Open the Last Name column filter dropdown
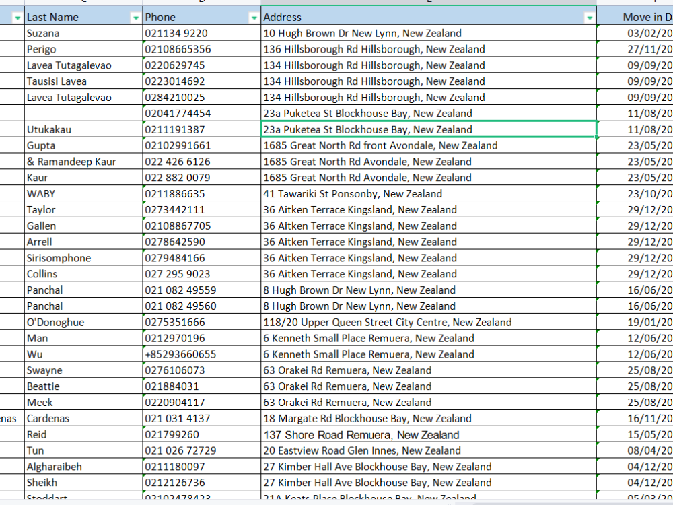Viewport: 673px width, 505px height. pyautogui.click(x=136, y=18)
